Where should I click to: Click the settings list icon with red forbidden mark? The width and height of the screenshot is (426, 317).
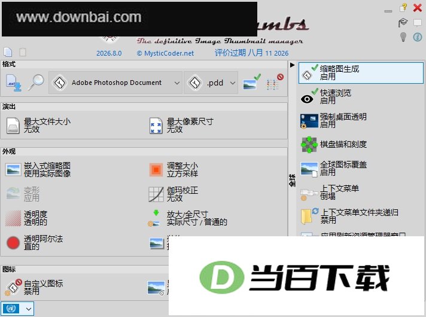coord(275,82)
